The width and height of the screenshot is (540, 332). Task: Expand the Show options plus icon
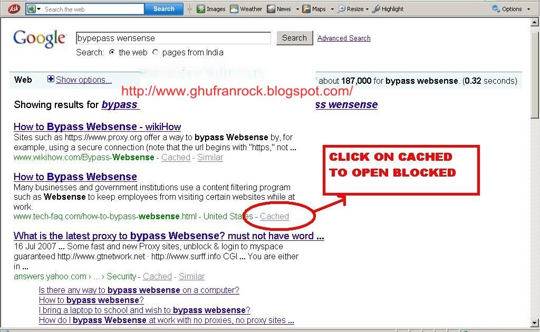(51, 79)
